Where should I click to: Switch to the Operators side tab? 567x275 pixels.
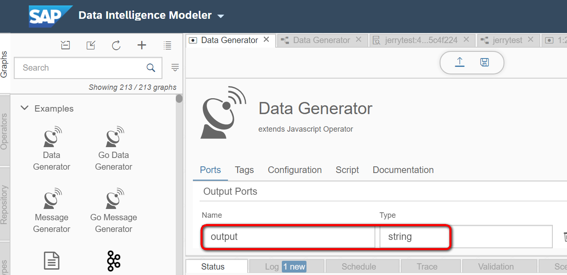pos(4,131)
